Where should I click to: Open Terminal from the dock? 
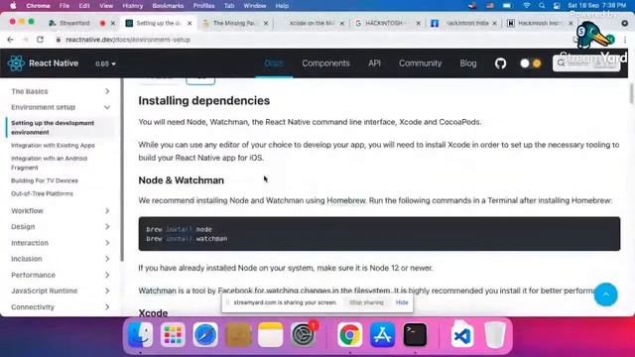pos(415,335)
